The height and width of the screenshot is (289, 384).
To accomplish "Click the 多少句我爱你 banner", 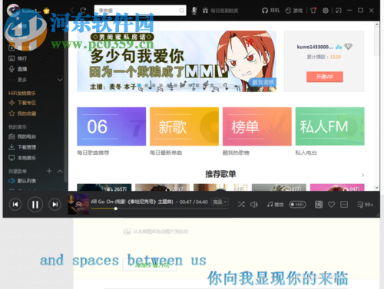I will 177,61.
